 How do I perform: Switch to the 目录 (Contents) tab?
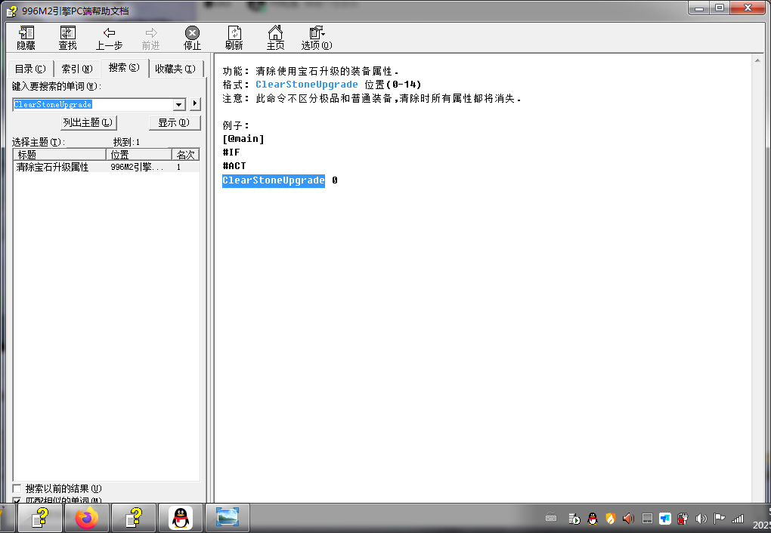tap(30, 69)
